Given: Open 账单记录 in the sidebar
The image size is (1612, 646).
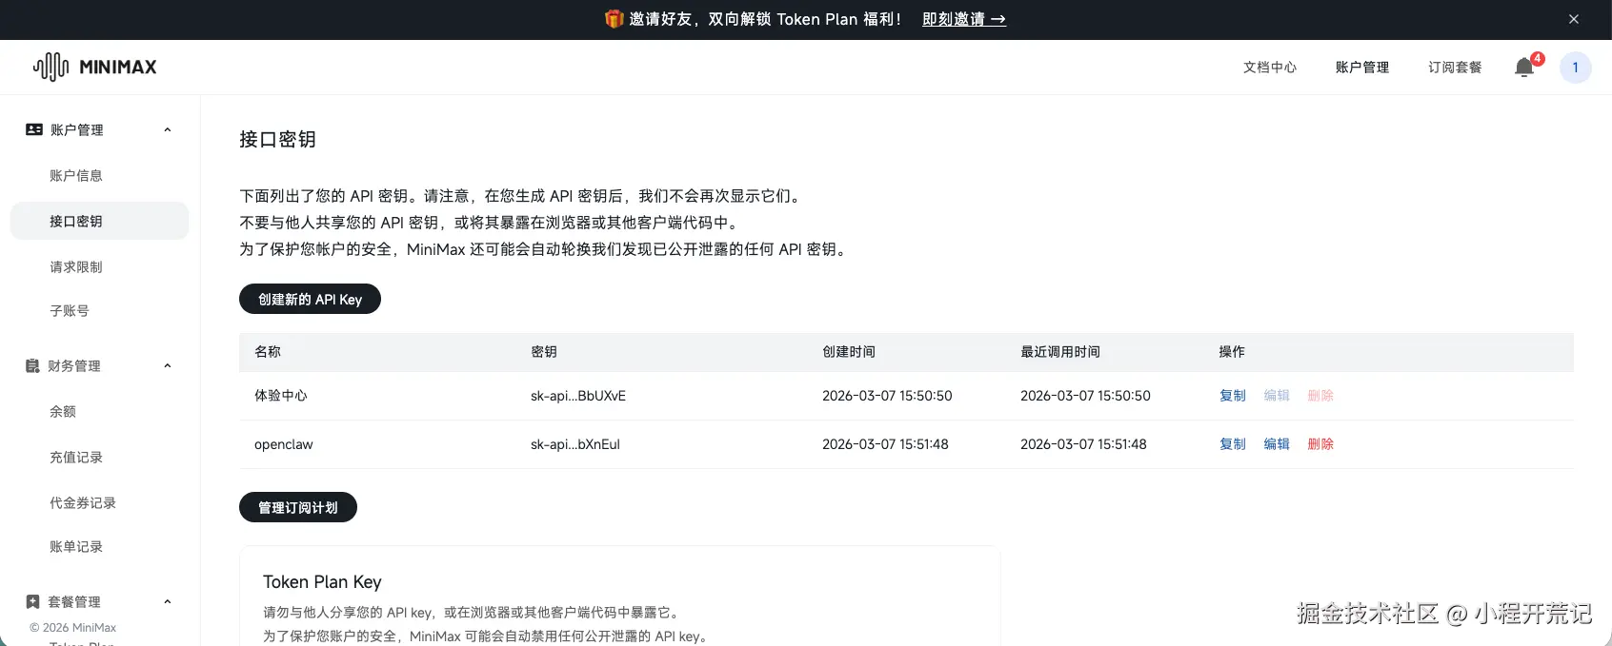Looking at the screenshot, I should click(x=76, y=546).
